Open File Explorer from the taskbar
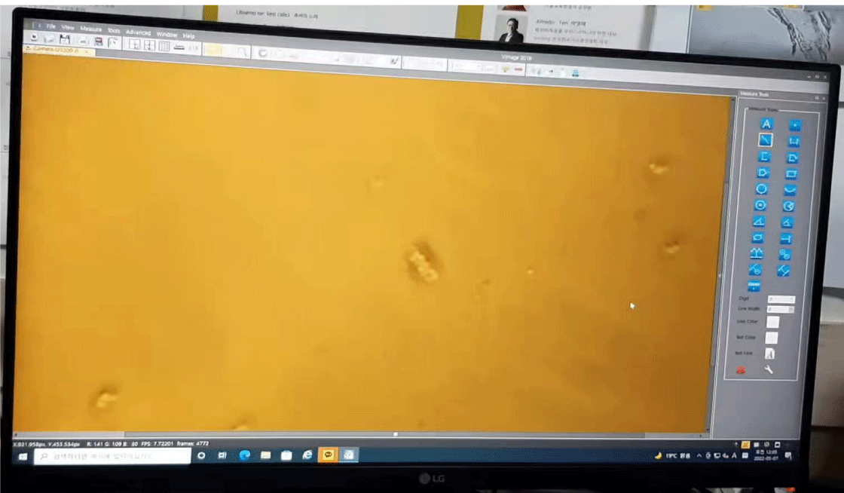The width and height of the screenshot is (844, 493). tap(265, 455)
